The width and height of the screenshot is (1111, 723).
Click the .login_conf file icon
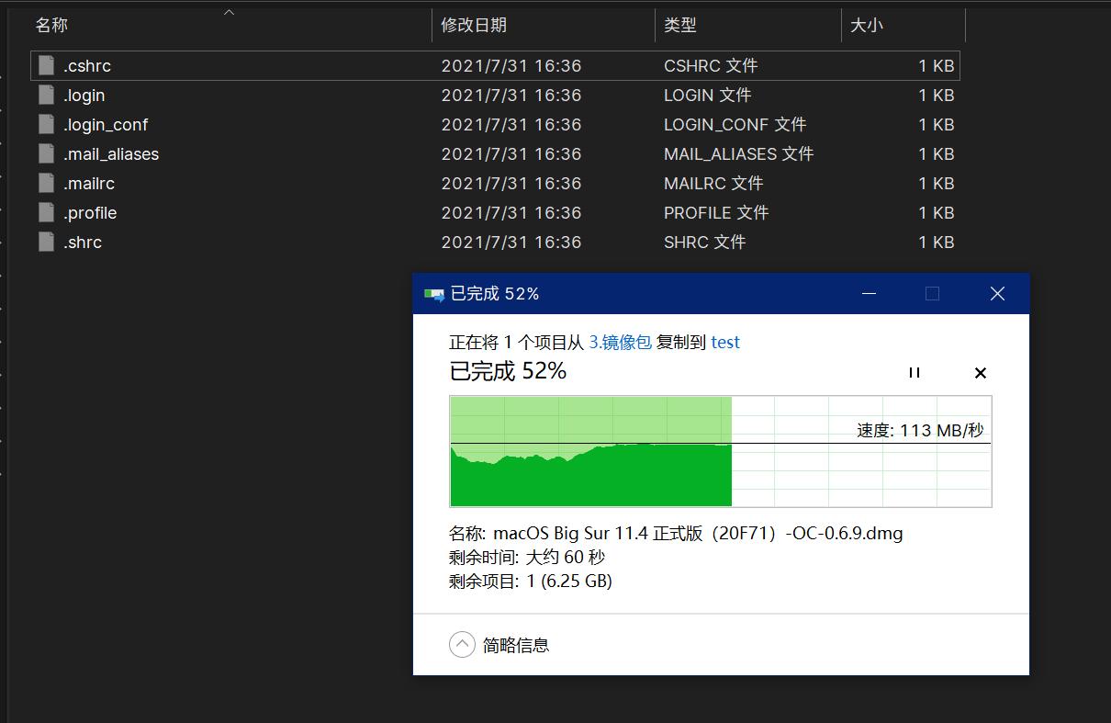45,124
